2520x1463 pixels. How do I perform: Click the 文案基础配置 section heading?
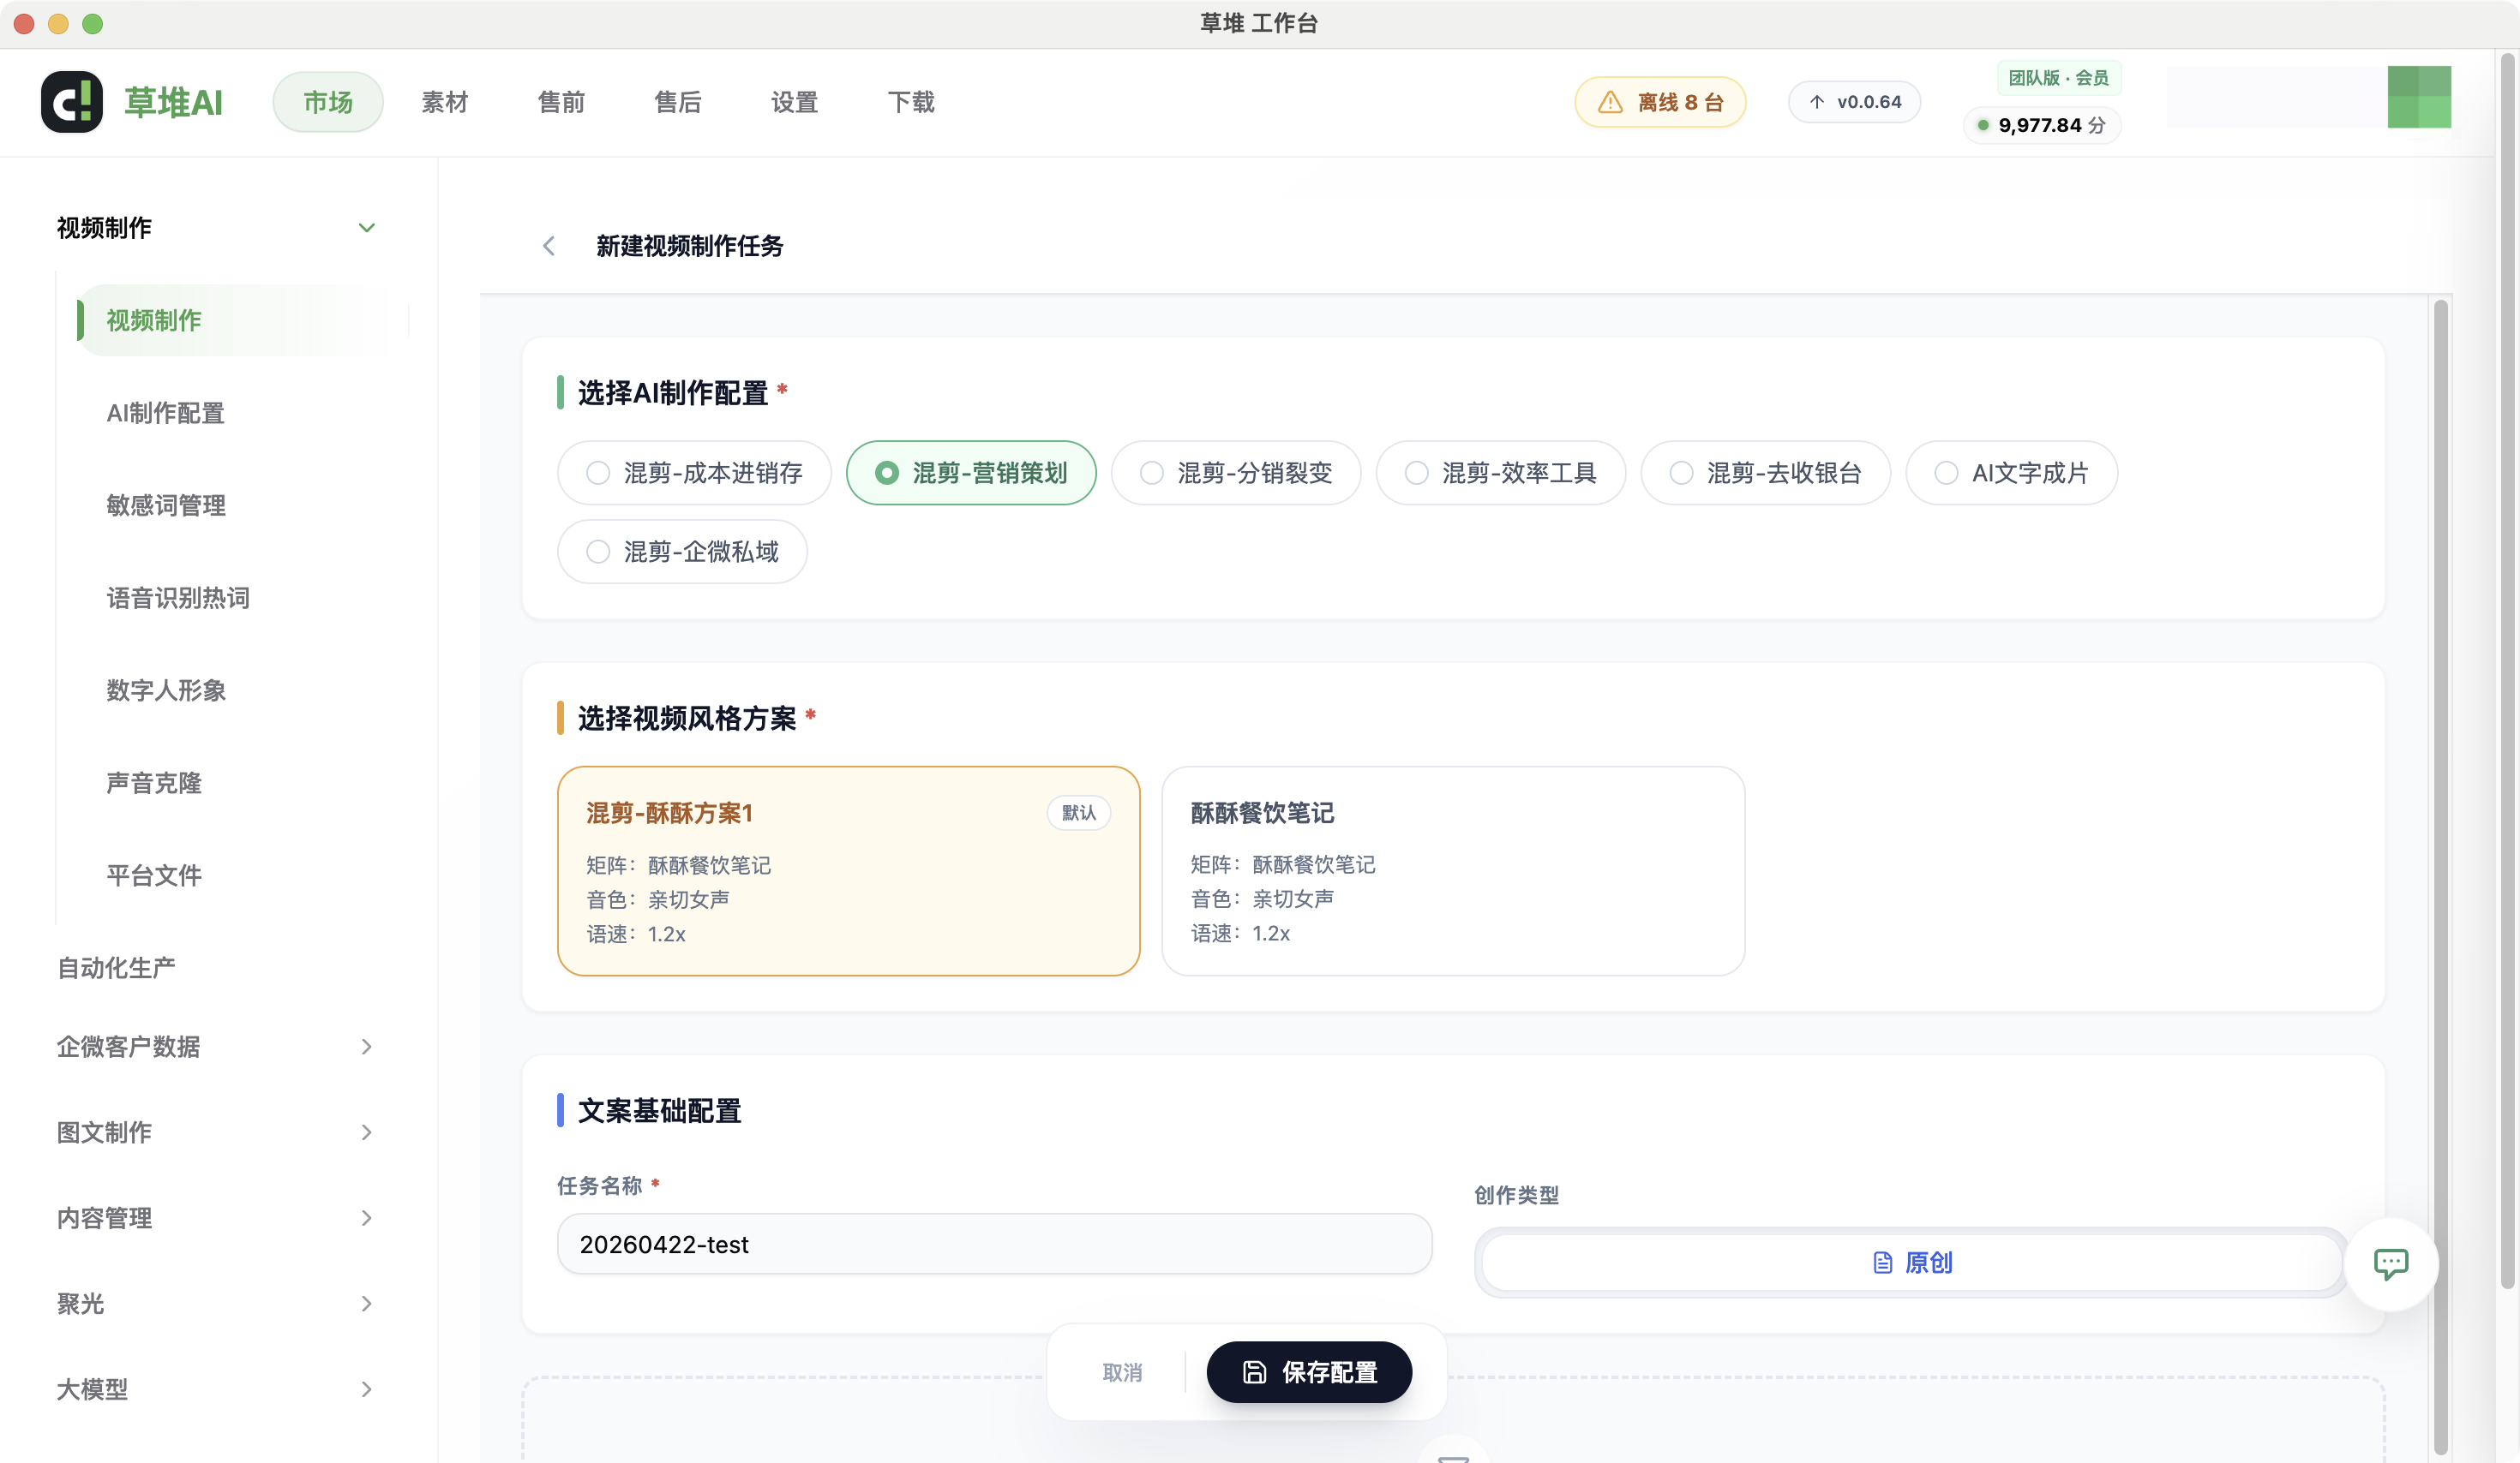[659, 1111]
